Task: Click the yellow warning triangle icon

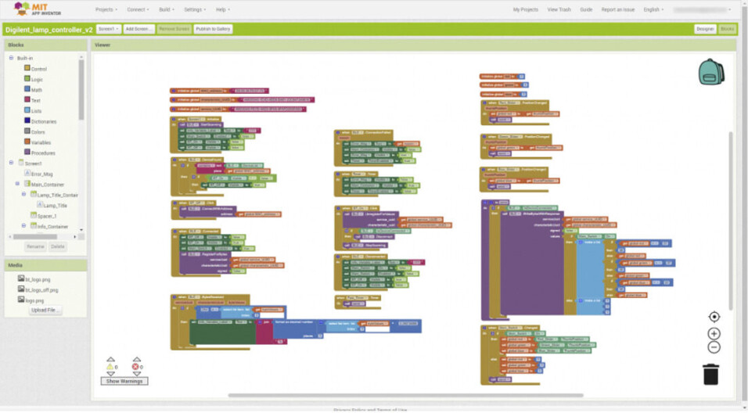Action: 110,367
